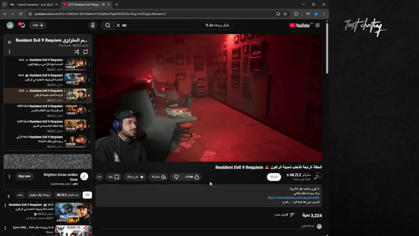419x236 pixels.
Task: Open the media controls icon in the Chrome toolbar
Action: [x=308, y=14]
